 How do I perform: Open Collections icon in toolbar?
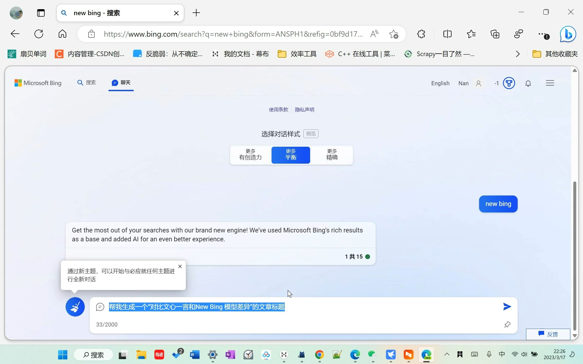pyautogui.click(x=495, y=34)
